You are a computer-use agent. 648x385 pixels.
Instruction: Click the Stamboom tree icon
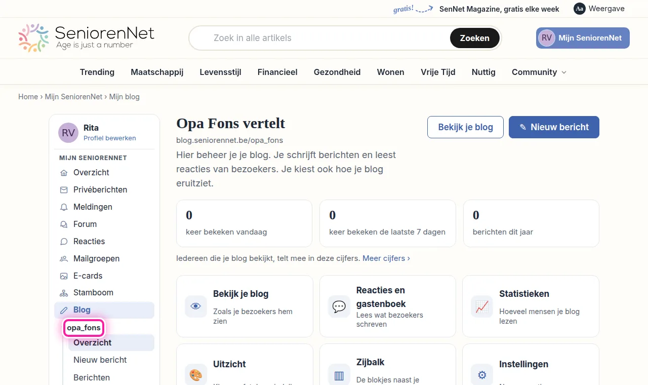[x=64, y=293]
